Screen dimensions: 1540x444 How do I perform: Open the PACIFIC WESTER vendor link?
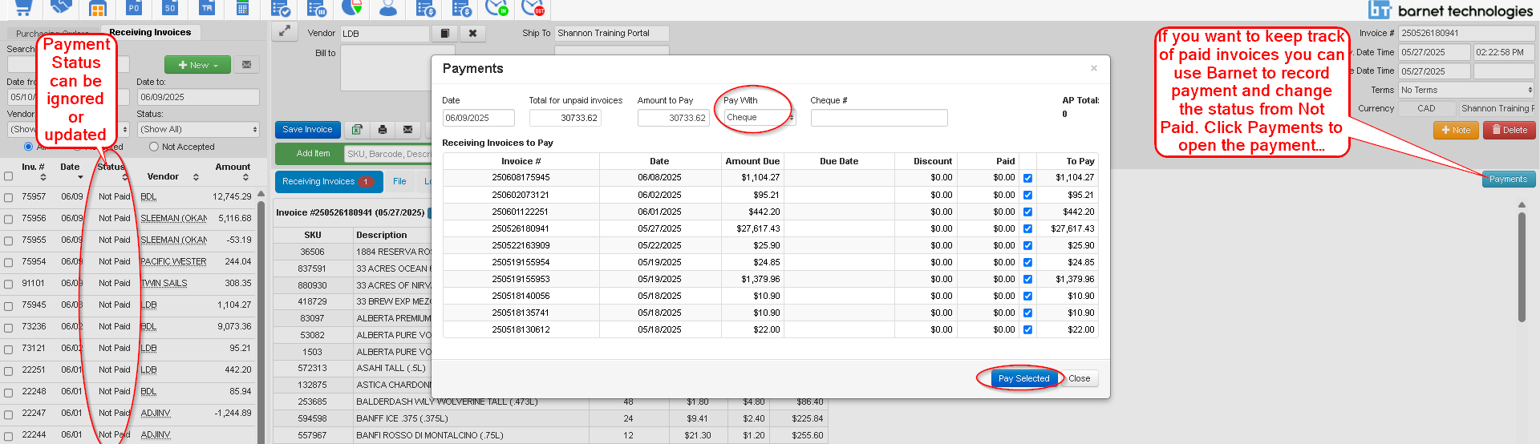tap(173, 261)
